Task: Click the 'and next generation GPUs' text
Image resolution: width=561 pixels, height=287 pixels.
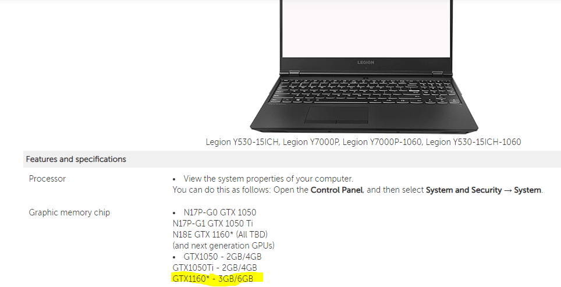Action: pos(223,246)
